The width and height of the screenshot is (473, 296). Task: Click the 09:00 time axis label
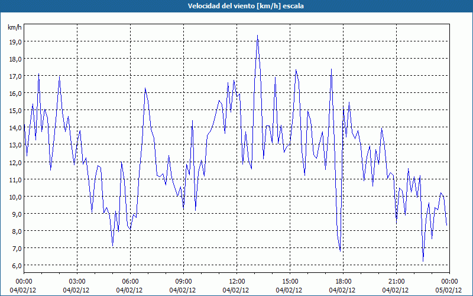tap(183, 282)
